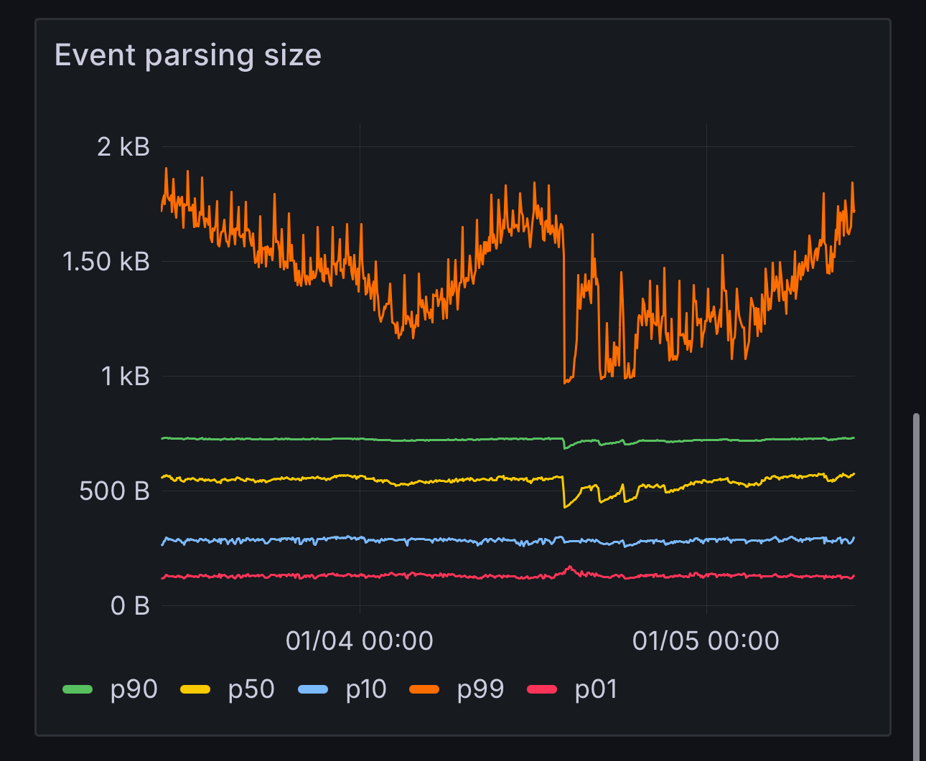Click the 01/05 00:00 time axis label
Screen dimensions: 926x761
pos(706,641)
